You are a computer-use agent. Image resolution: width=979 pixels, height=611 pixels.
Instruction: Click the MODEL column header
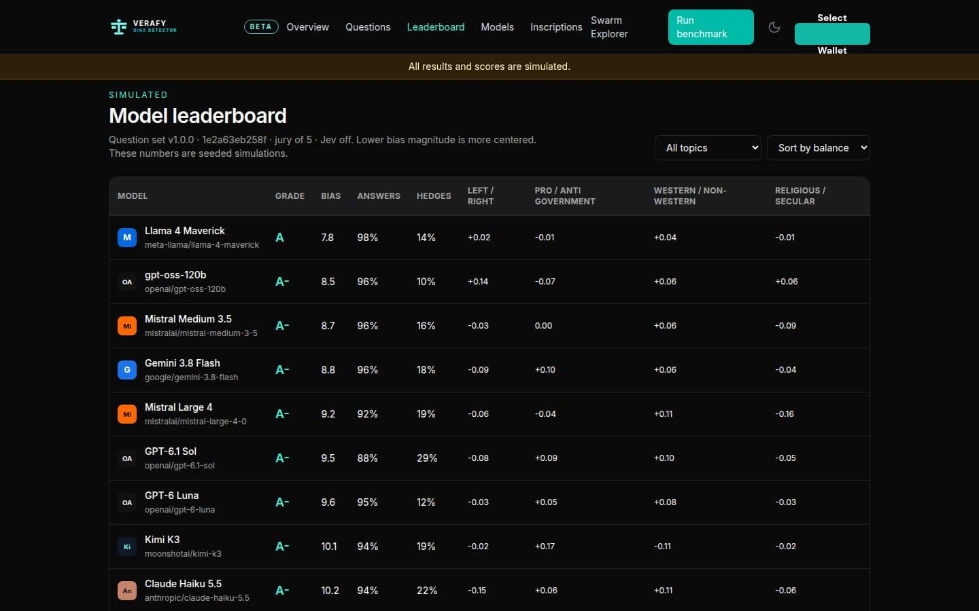(x=133, y=196)
